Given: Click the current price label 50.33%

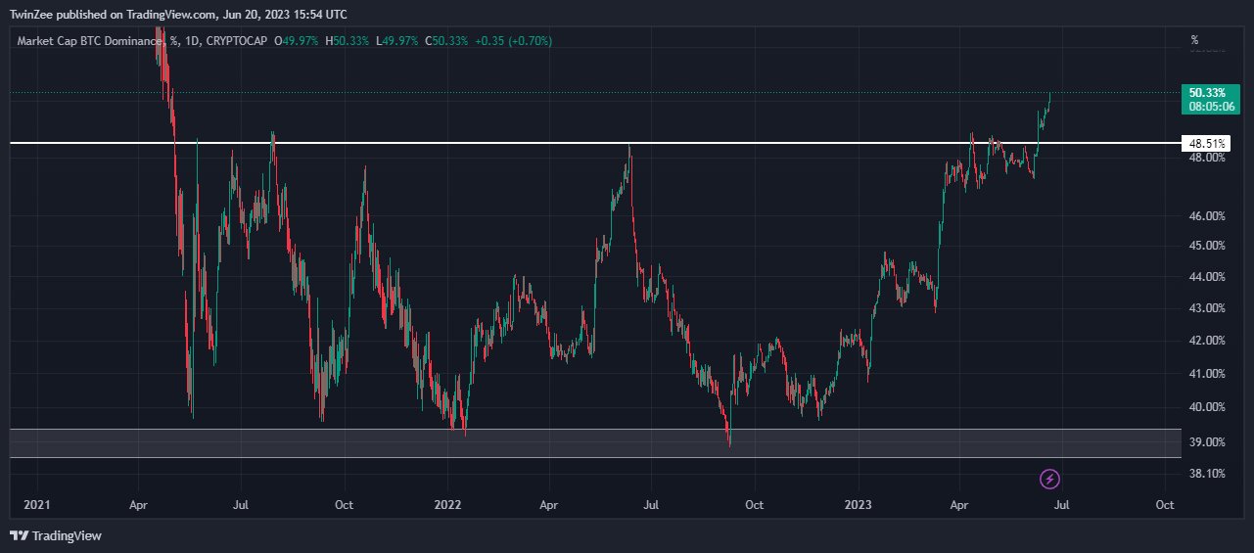Looking at the screenshot, I should (x=1208, y=92).
